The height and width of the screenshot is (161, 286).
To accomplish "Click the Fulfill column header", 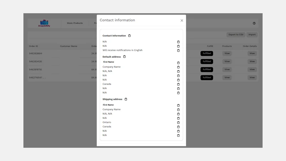I will (x=210, y=46).
